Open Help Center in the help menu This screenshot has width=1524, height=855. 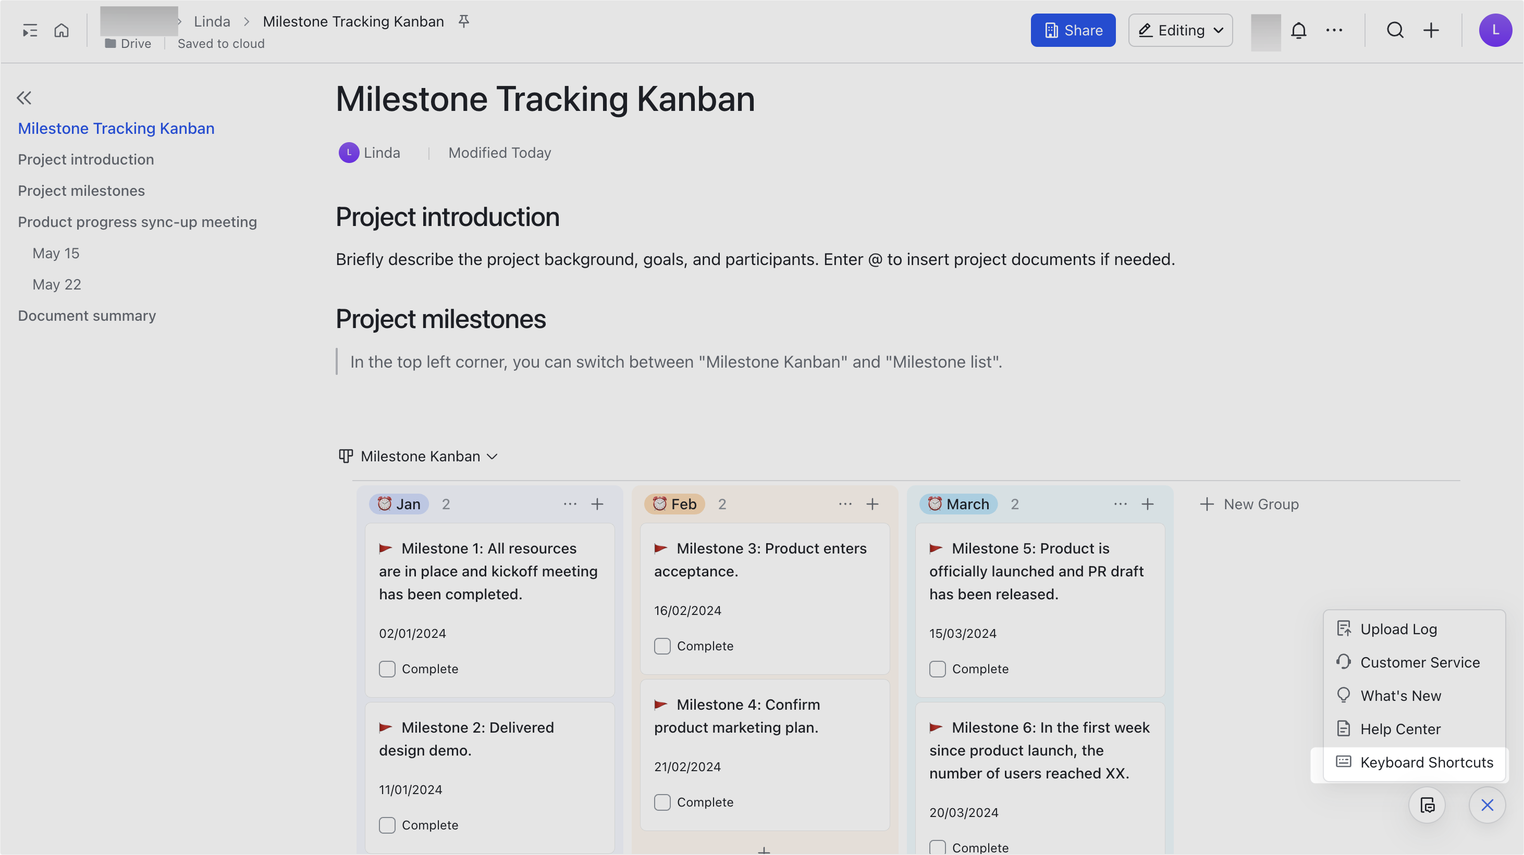(x=1414, y=729)
